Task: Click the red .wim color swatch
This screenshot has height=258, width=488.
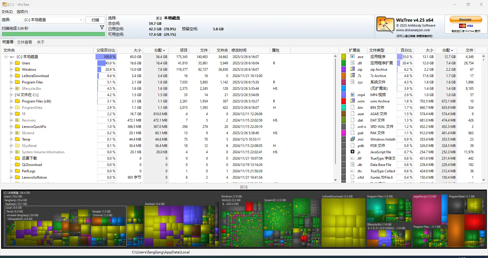Action: click(x=344, y=101)
